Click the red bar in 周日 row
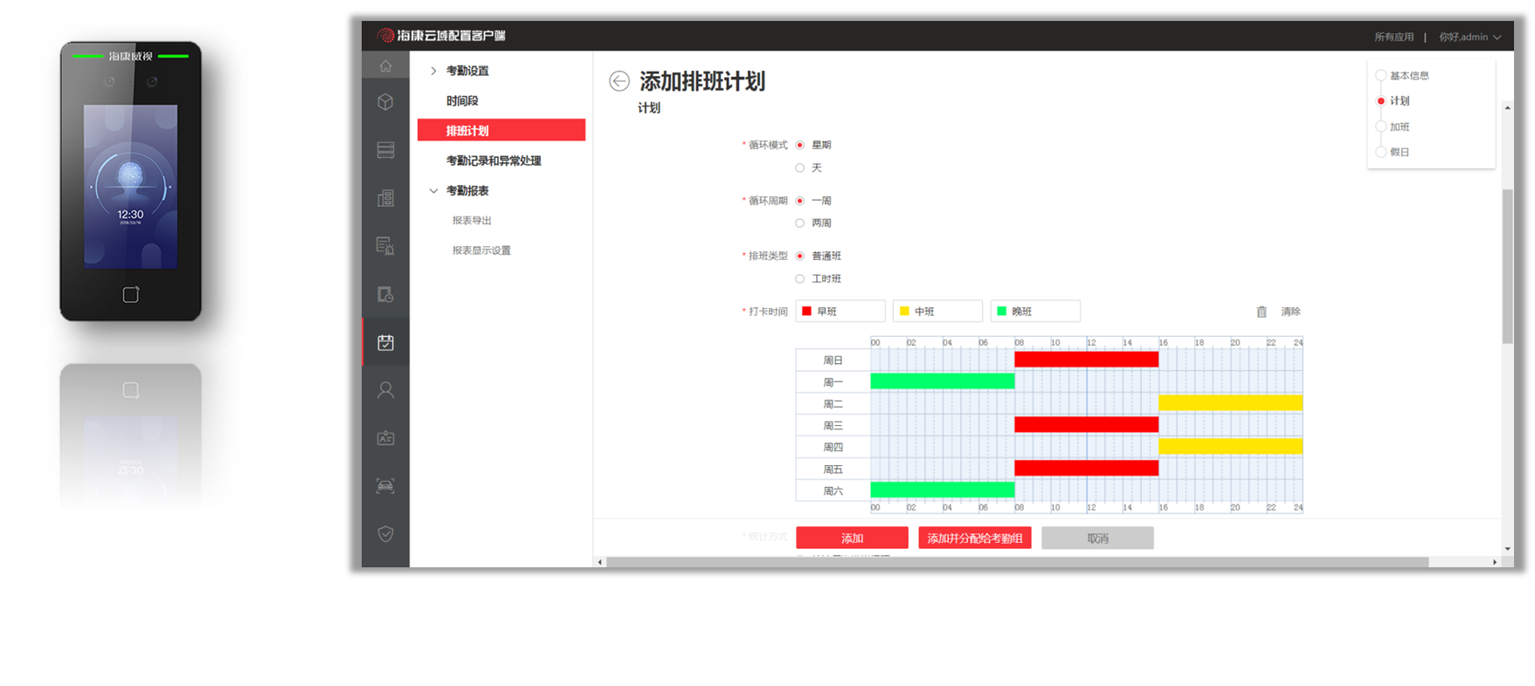 [x=1086, y=360]
